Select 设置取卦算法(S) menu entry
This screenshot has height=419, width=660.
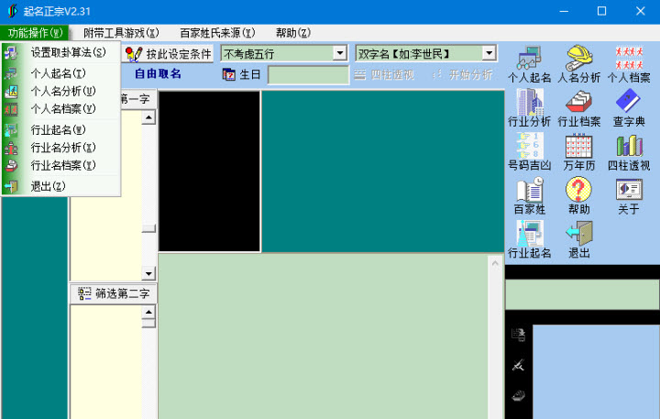61,52
